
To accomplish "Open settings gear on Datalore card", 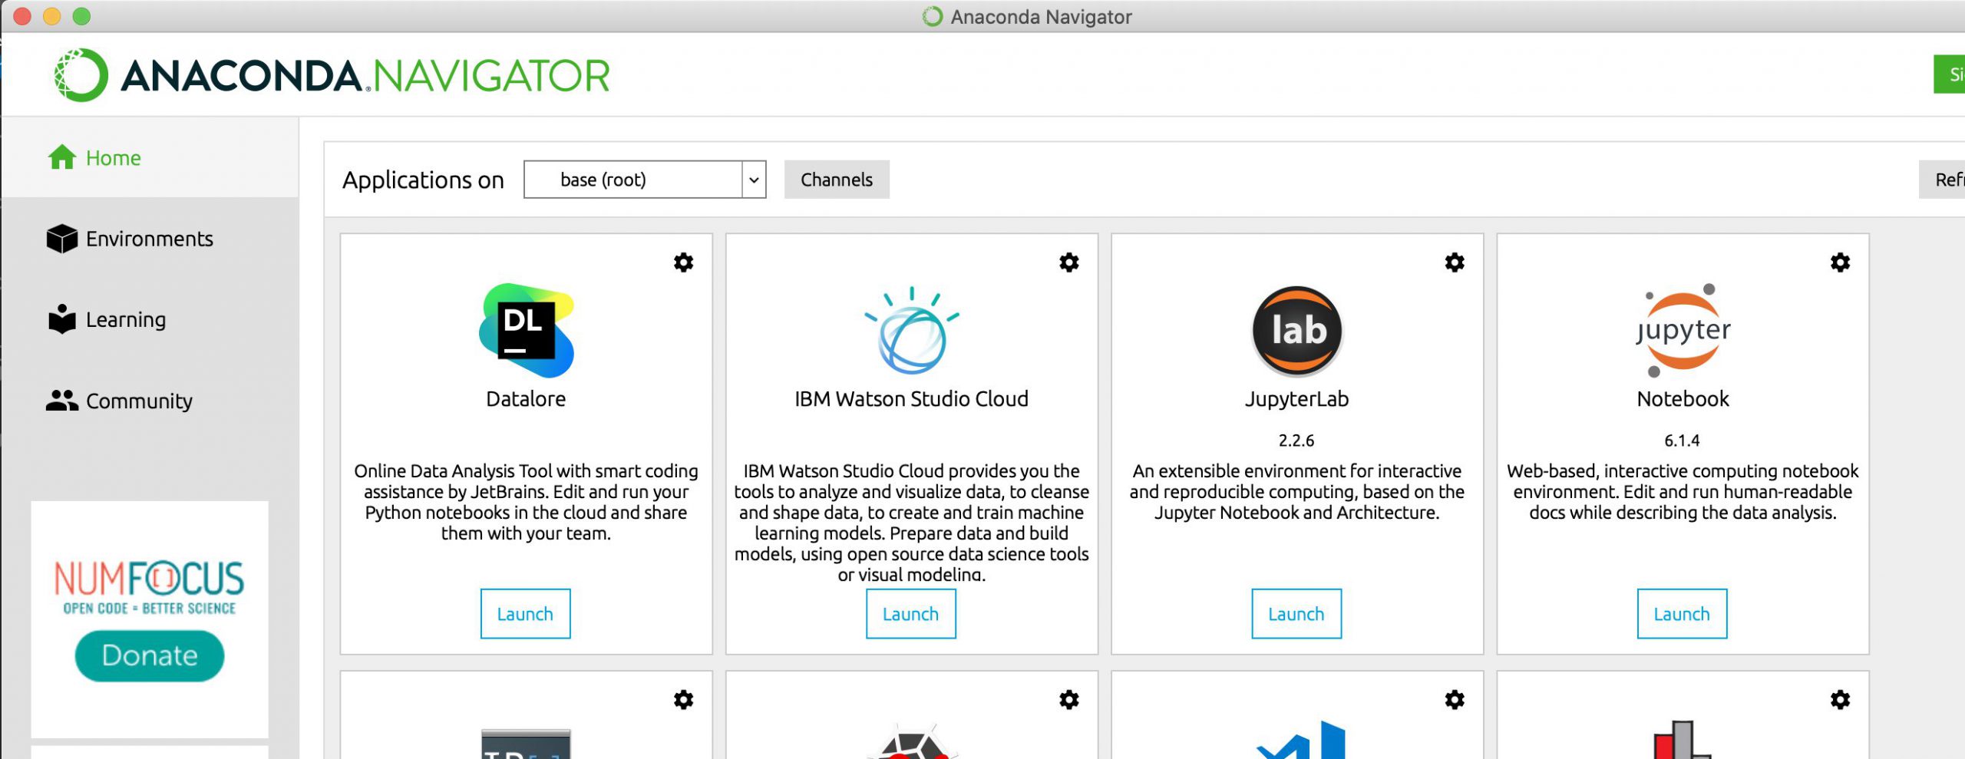I will tap(683, 262).
